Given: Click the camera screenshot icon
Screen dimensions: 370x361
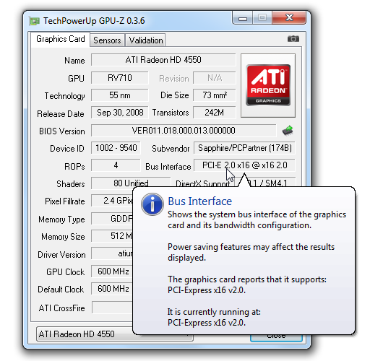Looking at the screenshot, I should (293, 38).
